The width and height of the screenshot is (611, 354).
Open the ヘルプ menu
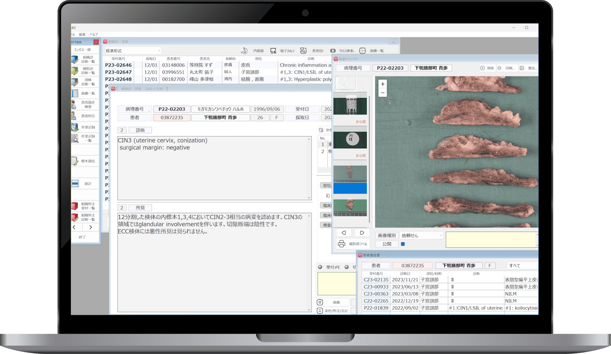point(94,34)
